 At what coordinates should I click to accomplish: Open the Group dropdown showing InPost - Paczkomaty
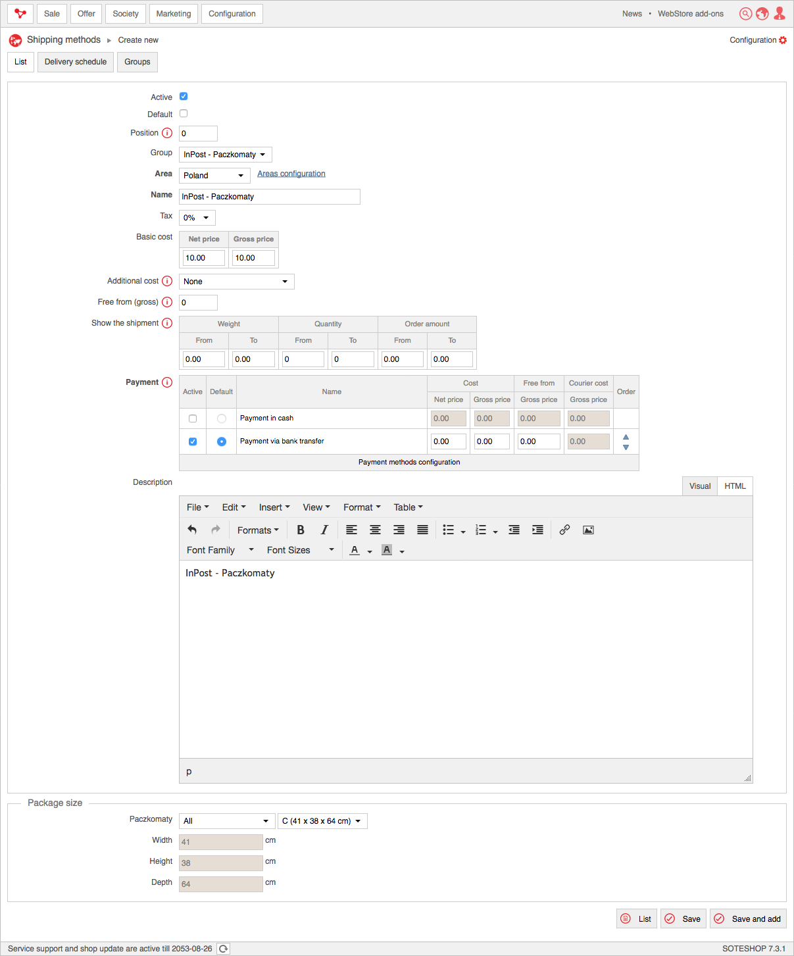(x=226, y=155)
